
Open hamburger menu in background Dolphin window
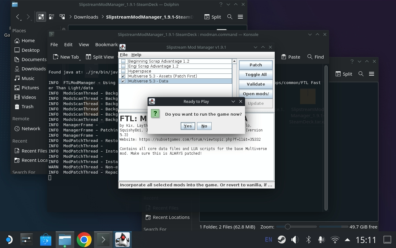[x=372, y=74]
